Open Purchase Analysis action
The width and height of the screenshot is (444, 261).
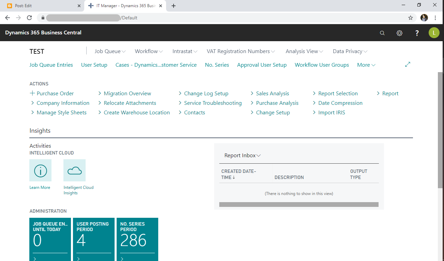(275, 103)
